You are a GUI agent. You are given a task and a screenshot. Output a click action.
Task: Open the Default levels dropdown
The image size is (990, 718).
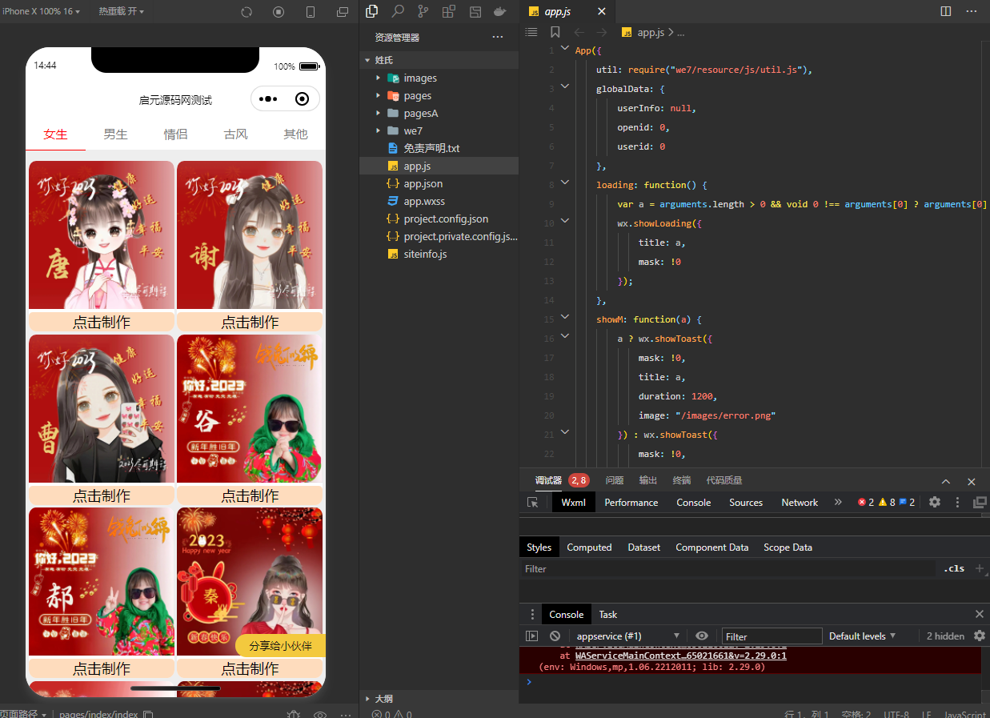pos(862,636)
